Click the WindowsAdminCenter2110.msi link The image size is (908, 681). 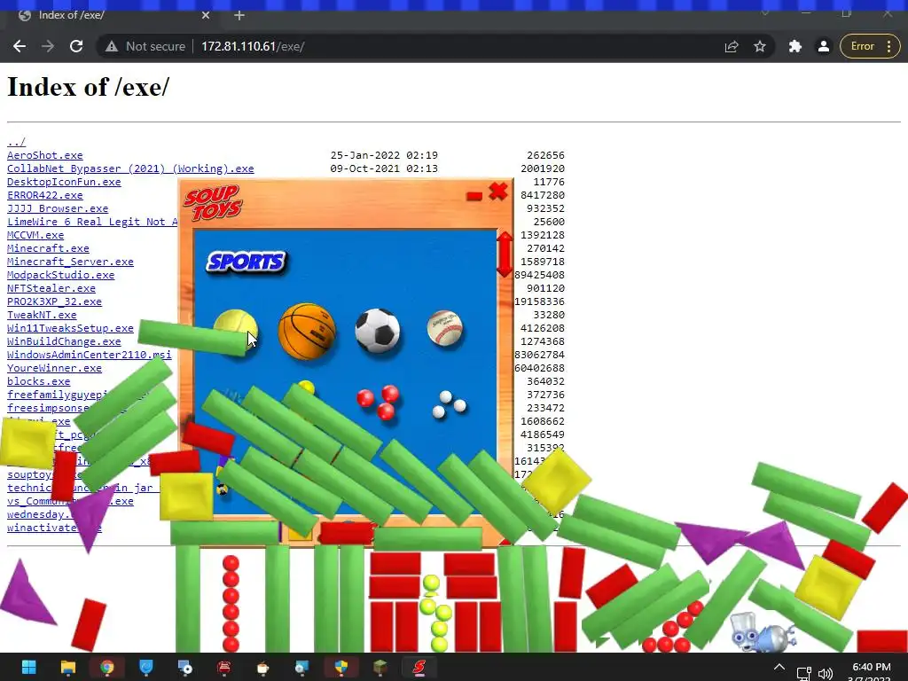coord(90,355)
